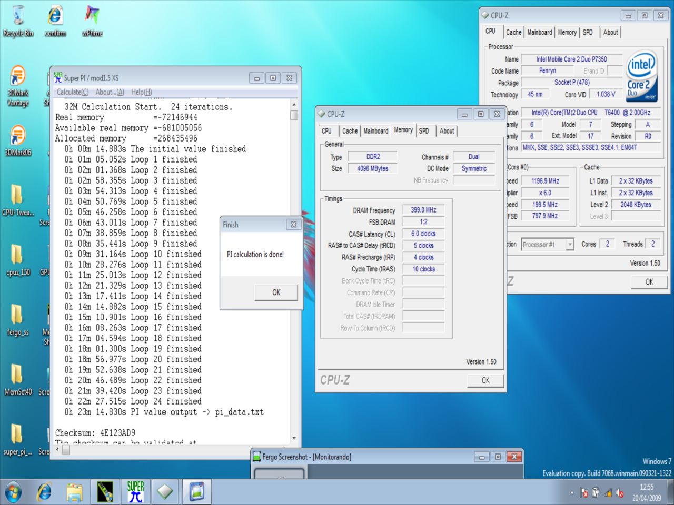Click the Channels # Dual field
674x505 pixels.
point(474,157)
